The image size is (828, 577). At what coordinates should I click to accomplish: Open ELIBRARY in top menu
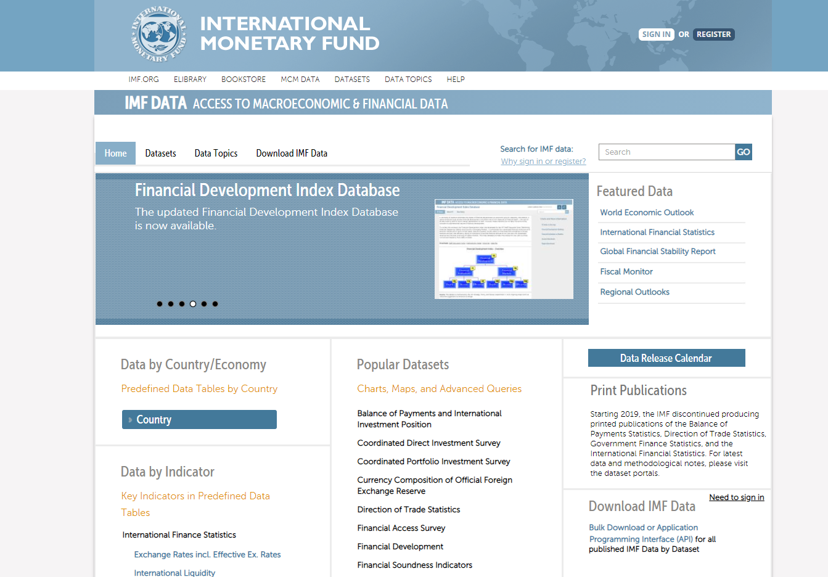coord(190,80)
